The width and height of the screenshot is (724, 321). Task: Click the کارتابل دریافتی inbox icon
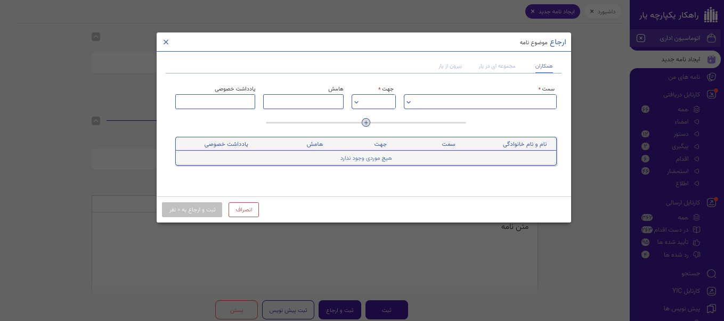point(711,95)
